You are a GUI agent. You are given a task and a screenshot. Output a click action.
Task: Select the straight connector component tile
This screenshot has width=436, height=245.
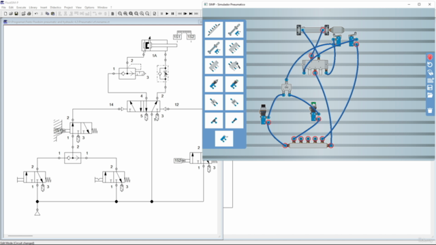234,120
